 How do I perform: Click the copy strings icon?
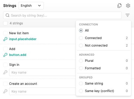(119, 6)
